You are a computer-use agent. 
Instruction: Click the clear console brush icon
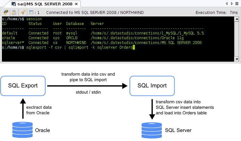[23, 12]
